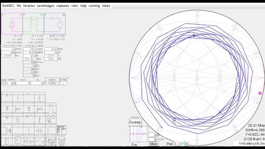The width and height of the screenshot is (265, 149).
Task: Select the series stub component pointing right
Action: [18, 108]
